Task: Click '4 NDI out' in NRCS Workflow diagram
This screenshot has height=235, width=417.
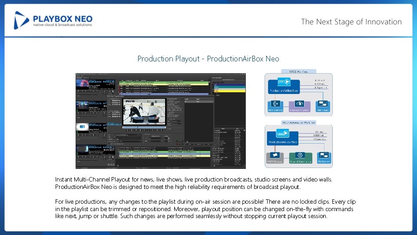Action: 320,84
